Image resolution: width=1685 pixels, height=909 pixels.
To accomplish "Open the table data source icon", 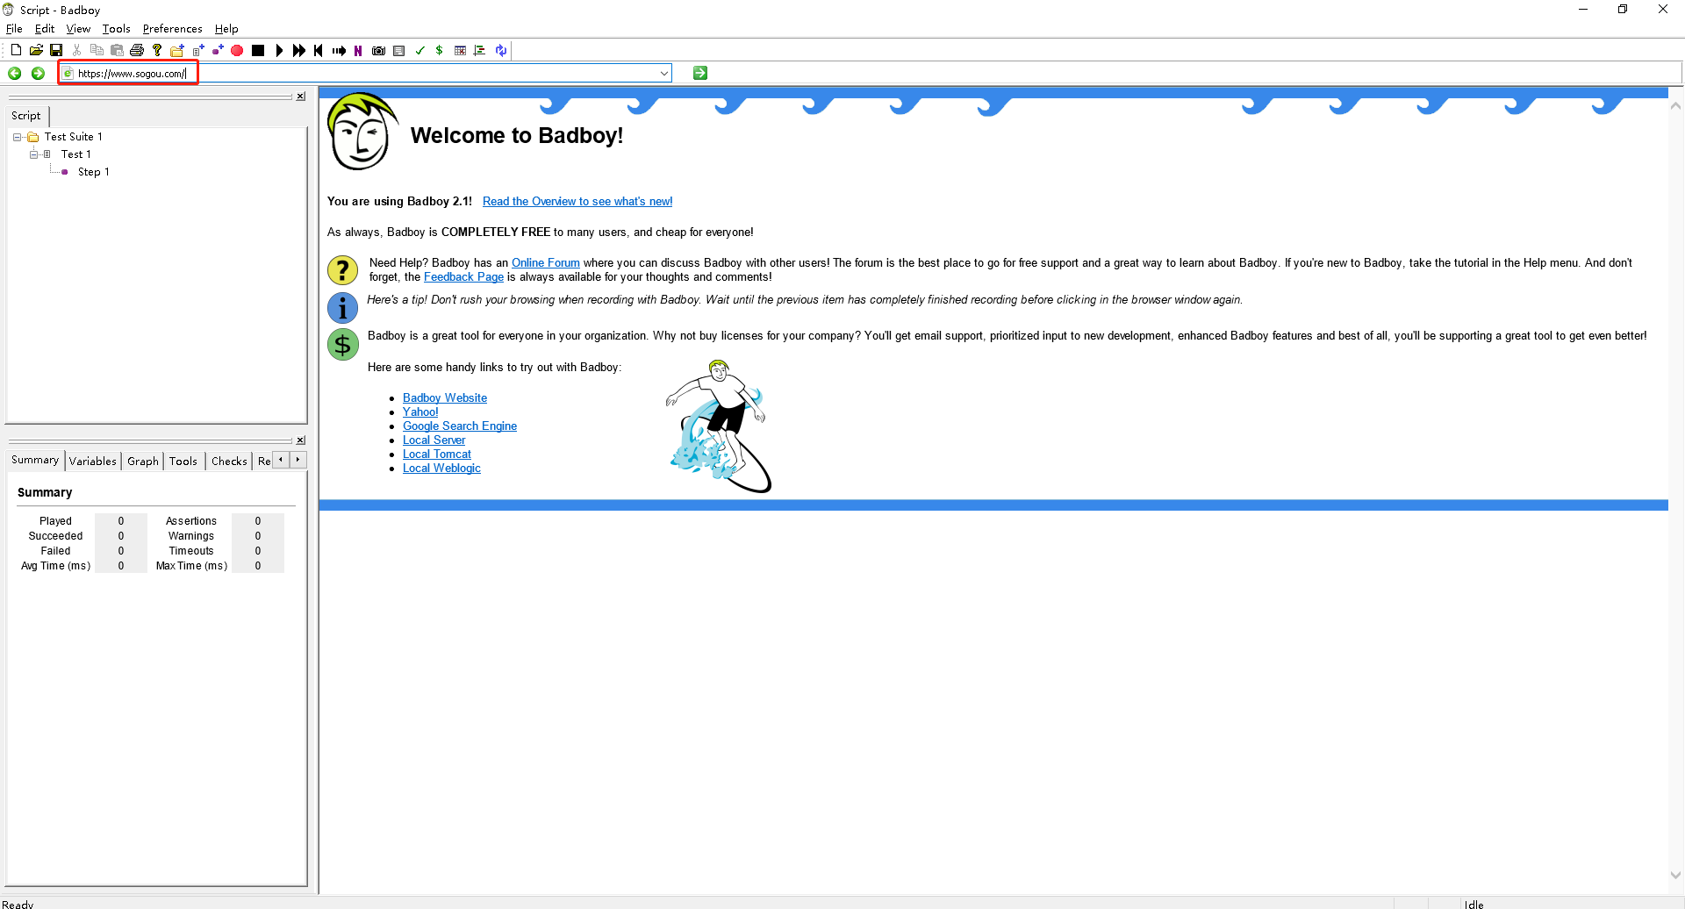I will (460, 50).
